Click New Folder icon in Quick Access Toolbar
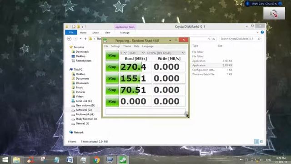The width and height of the screenshot is (291, 164). (x=79, y=26)
